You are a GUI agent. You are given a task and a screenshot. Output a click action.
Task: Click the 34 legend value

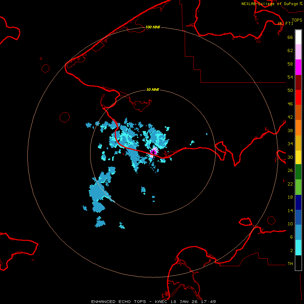click(x=290, y=144)
